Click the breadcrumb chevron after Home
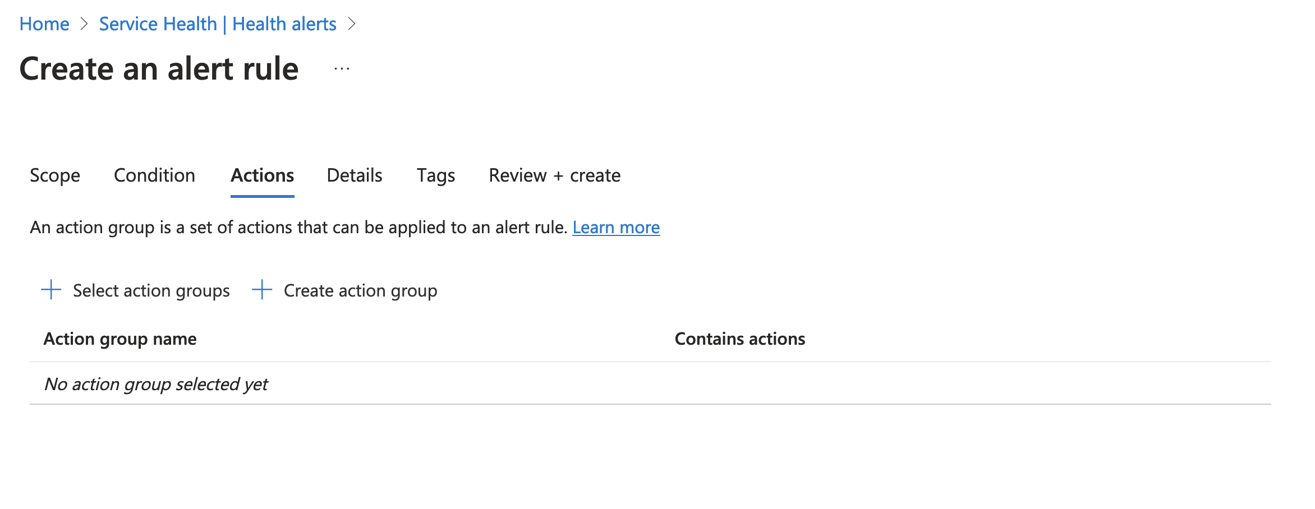The height and width of the screenshot is (509, 1315). 85,24
